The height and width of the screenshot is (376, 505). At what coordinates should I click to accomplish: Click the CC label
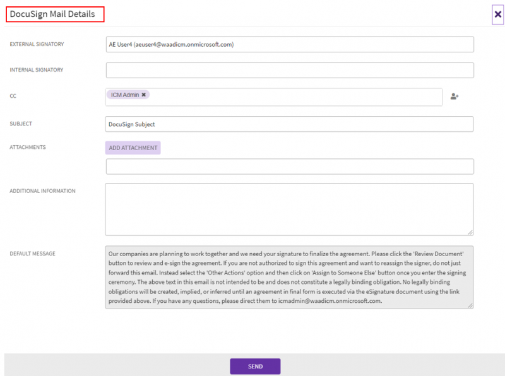[13, 96]
